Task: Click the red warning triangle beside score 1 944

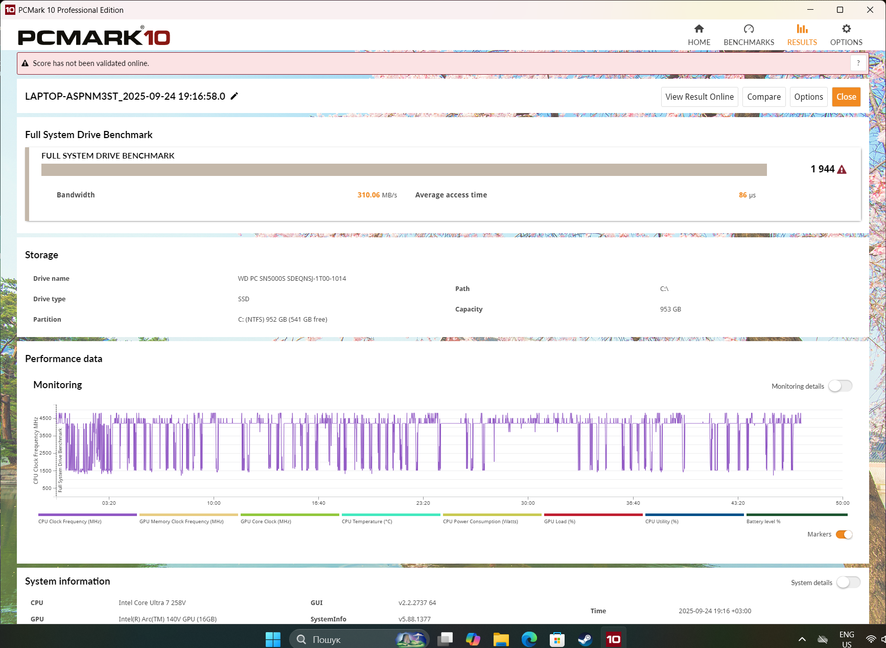Action: click(842, 169)
